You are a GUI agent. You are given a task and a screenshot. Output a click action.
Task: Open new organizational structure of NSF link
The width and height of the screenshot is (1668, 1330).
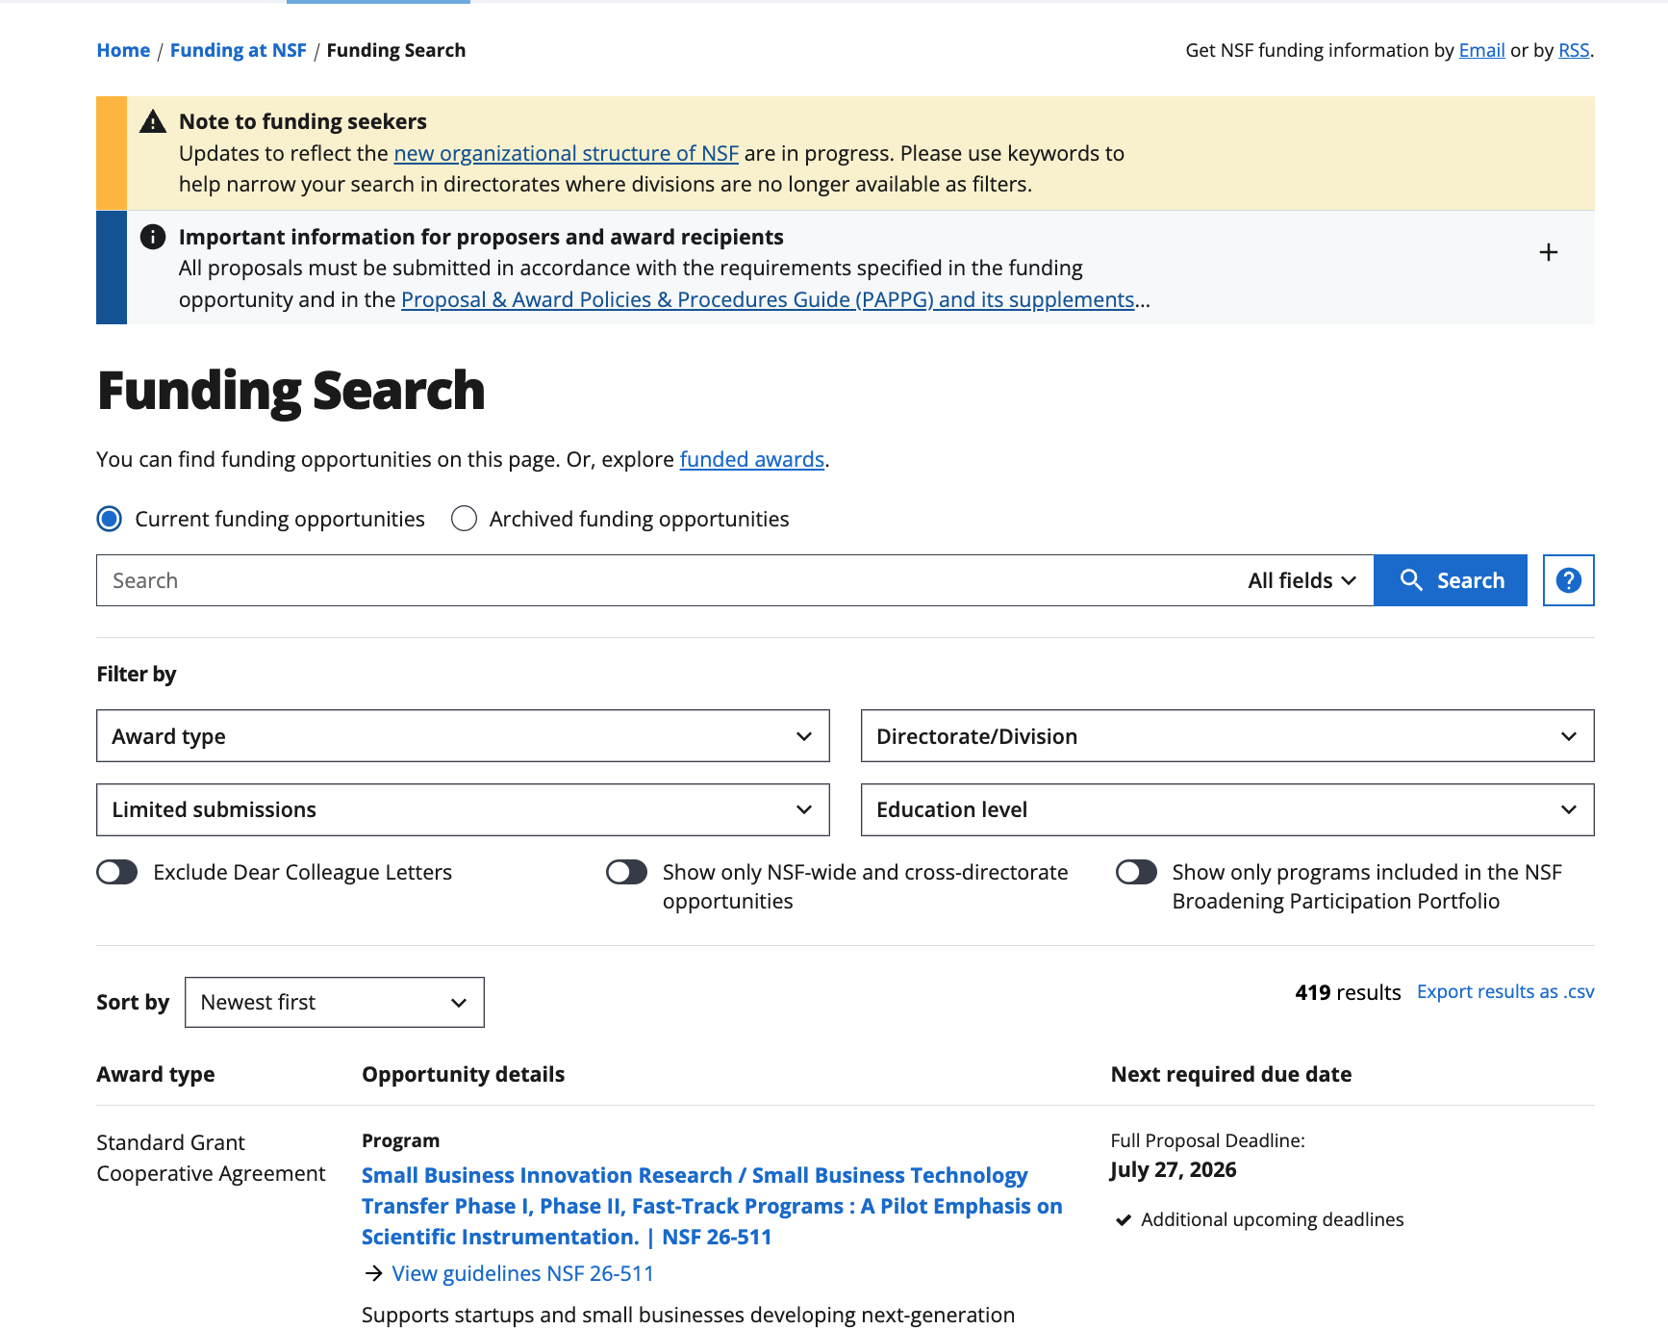point(566,153)
